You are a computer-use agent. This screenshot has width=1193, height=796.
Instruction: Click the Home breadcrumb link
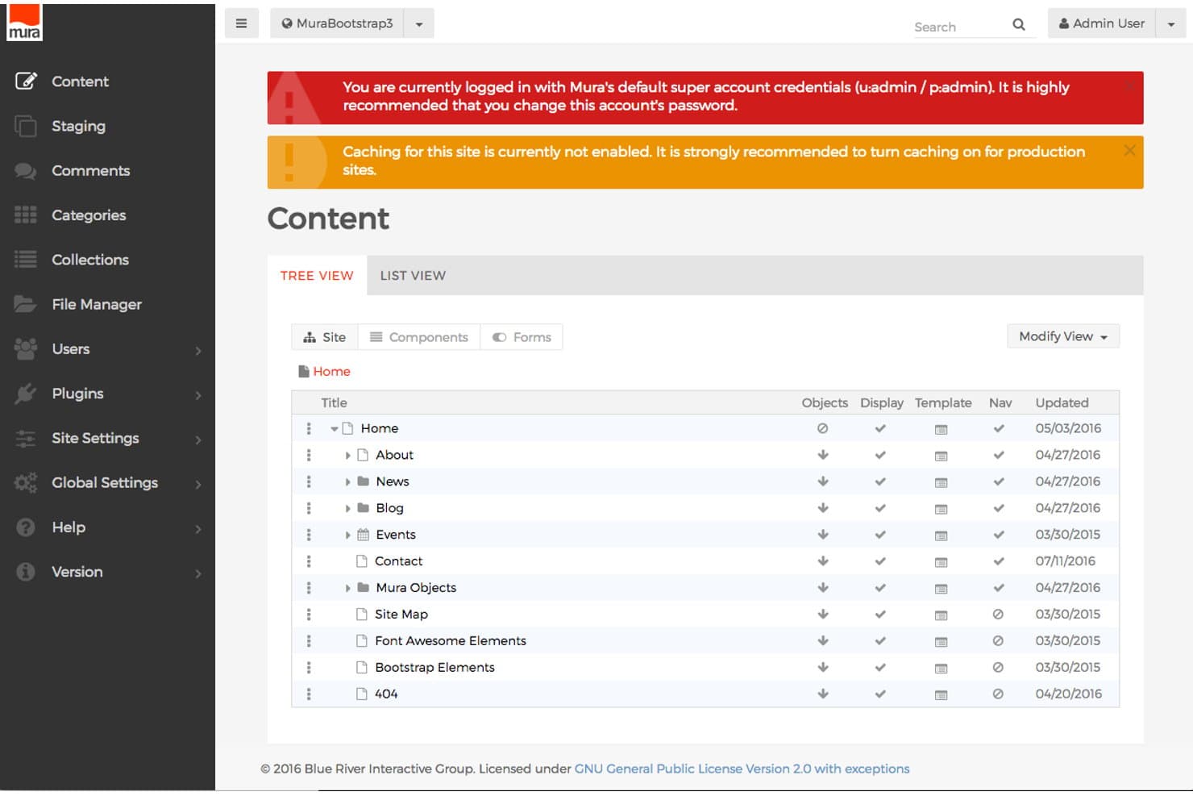pos(331,371)
